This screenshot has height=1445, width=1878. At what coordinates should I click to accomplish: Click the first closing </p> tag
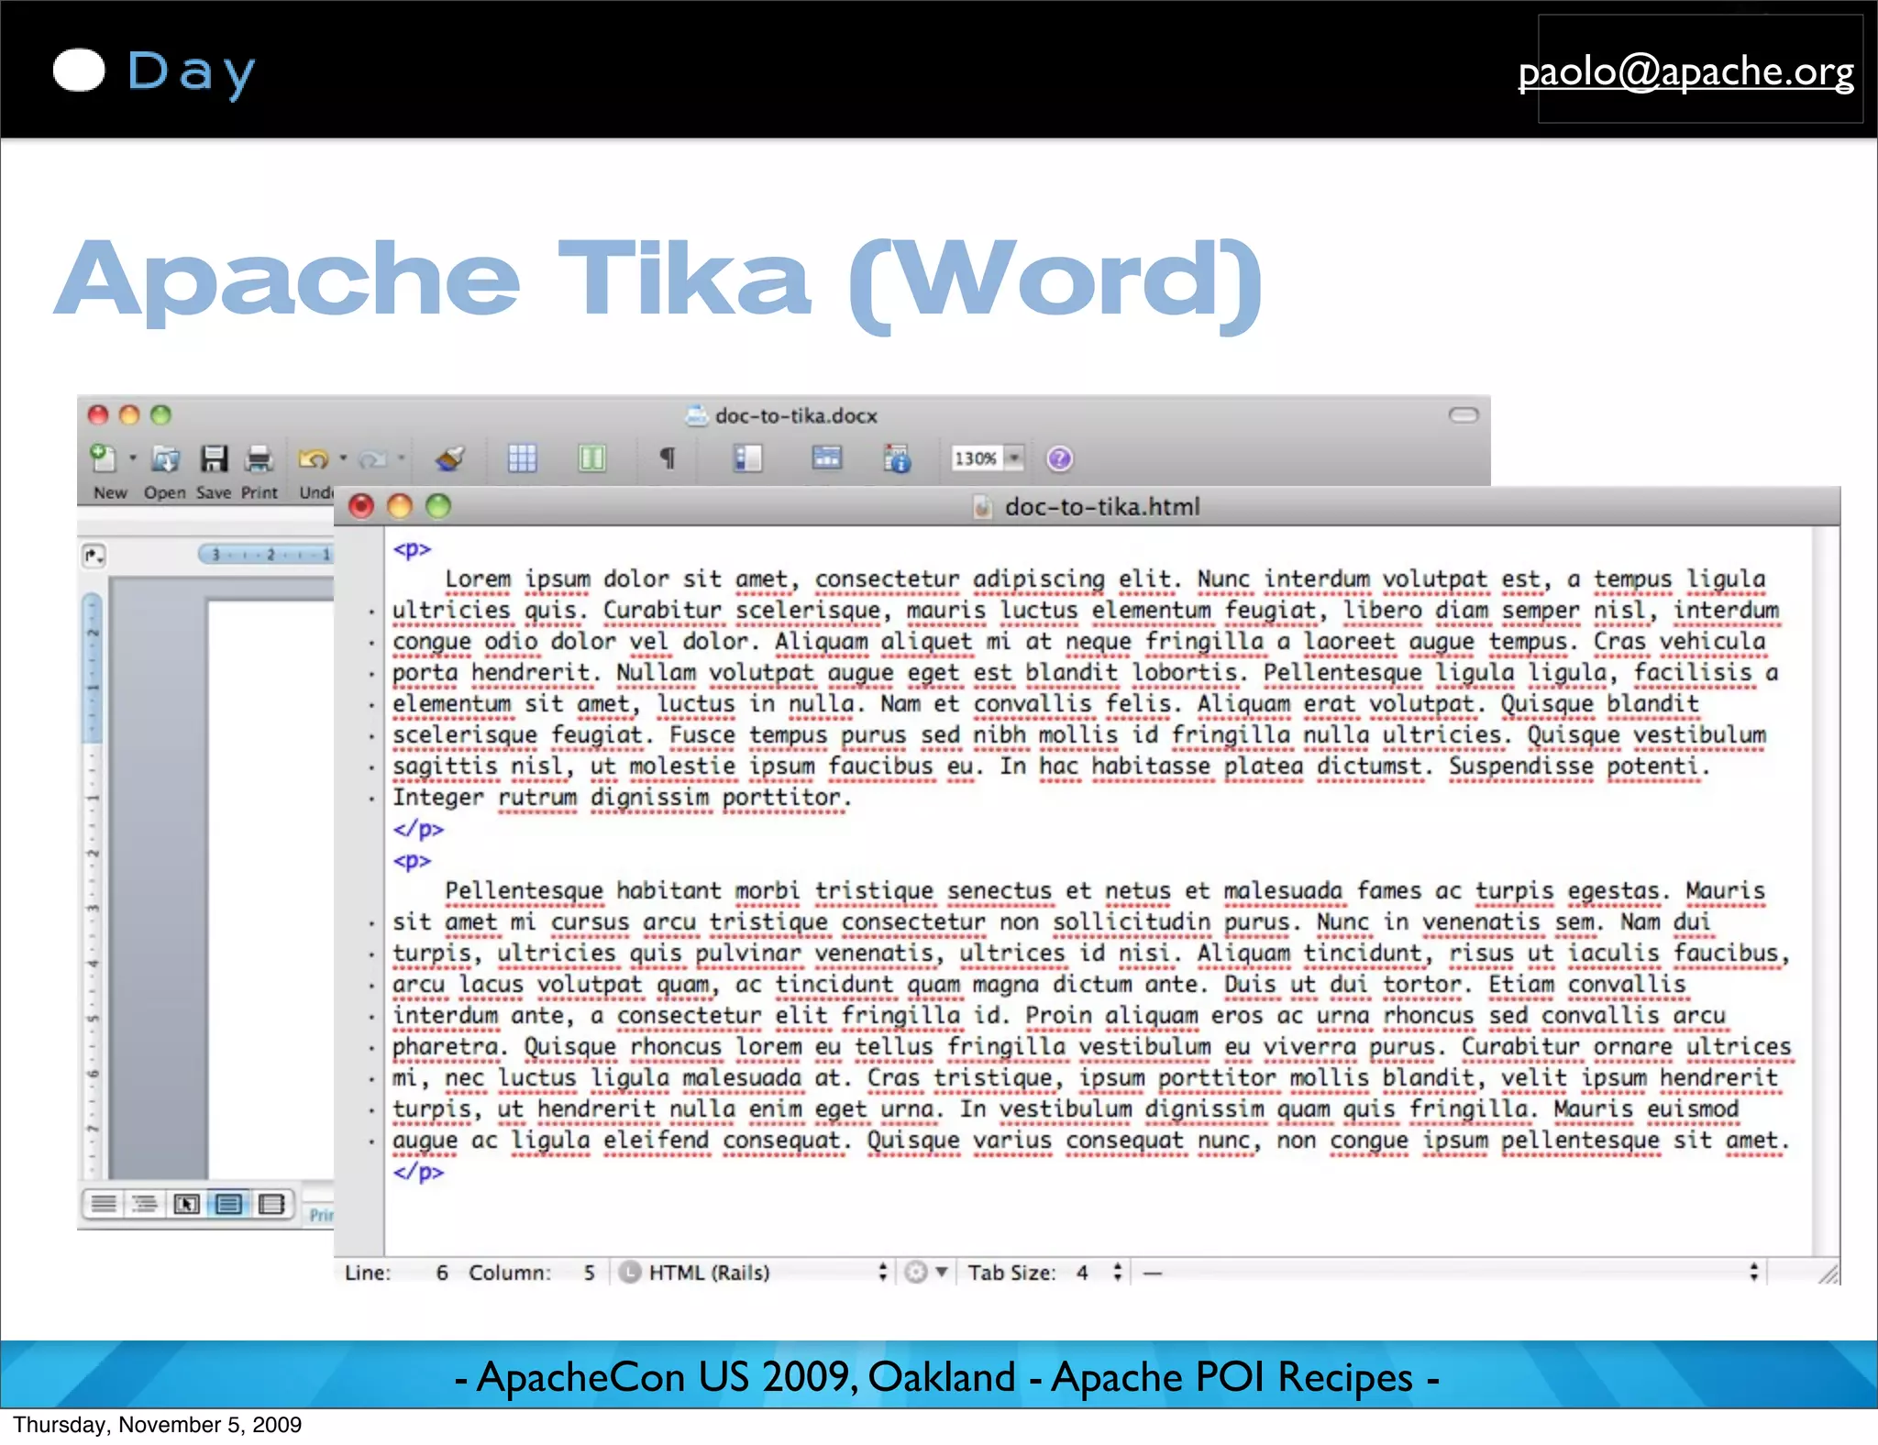[418, 829]
